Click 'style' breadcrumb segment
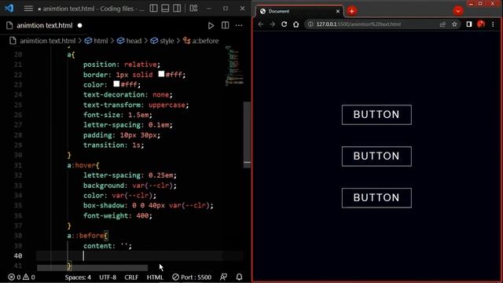Screen dimensions: 503x283 click(167, 41)
